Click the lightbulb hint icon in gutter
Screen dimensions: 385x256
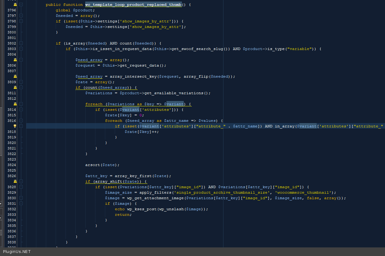click(x=15, y=126)
